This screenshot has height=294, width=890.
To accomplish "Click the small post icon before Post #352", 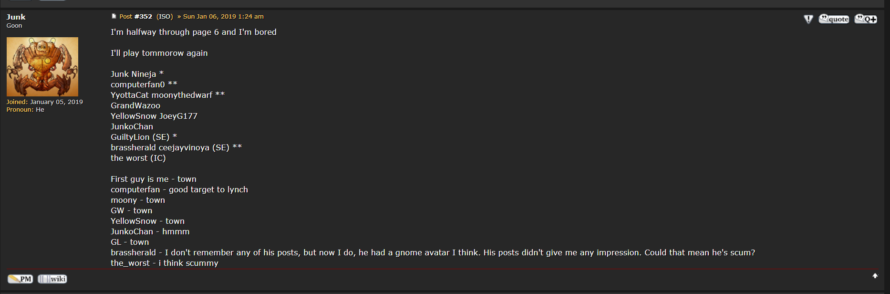I will [x=114, y=16].
